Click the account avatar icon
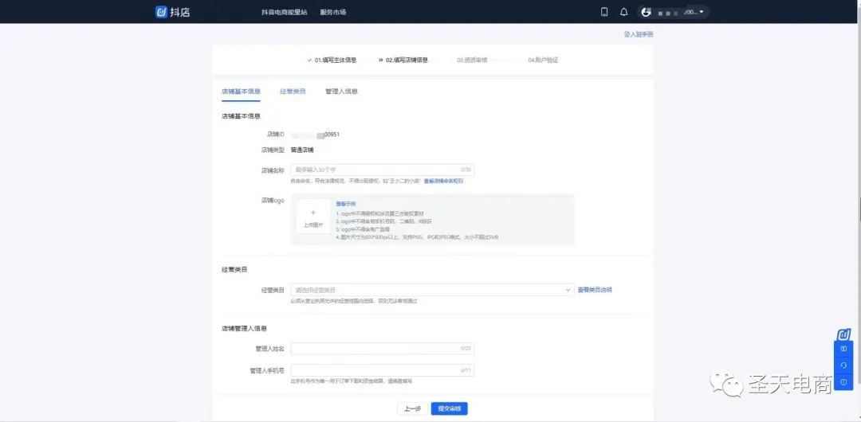 pos(647,11)
